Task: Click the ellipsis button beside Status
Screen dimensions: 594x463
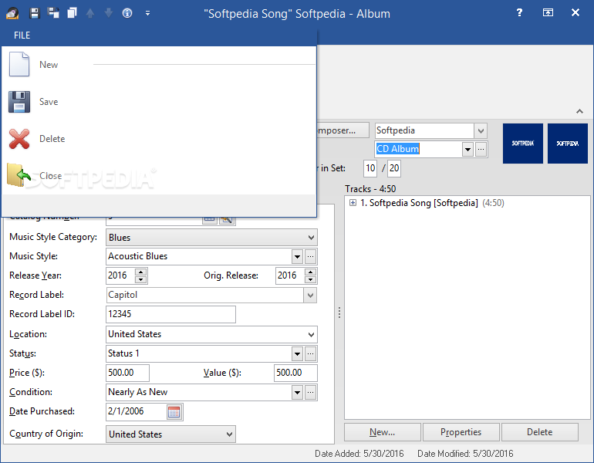Action: pos(310,354)
